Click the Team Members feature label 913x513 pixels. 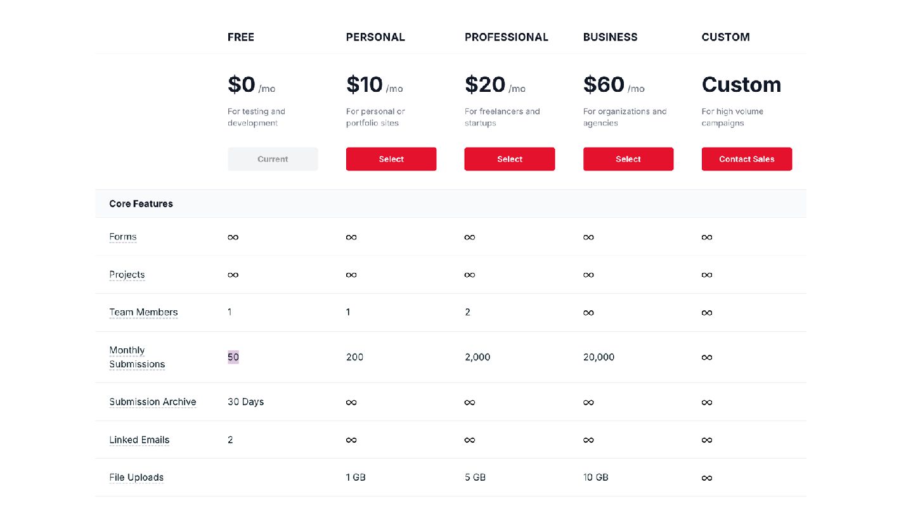143,312
